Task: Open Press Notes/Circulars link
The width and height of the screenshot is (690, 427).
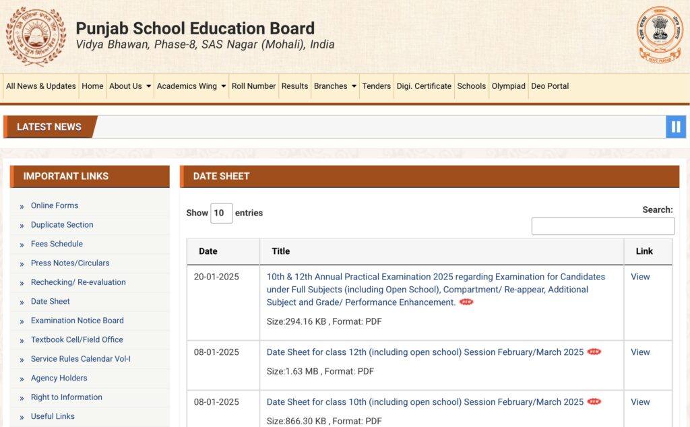Action: tap(70, 263)
